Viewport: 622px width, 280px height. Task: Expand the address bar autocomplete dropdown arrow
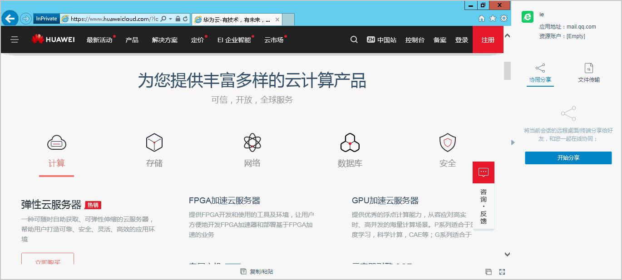click(x=171, y=19)
